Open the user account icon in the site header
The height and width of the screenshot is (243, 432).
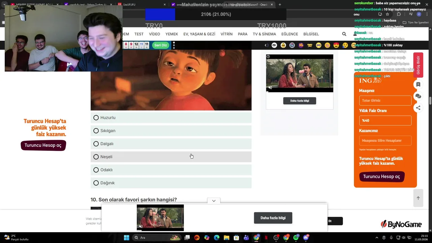point(355,34)
